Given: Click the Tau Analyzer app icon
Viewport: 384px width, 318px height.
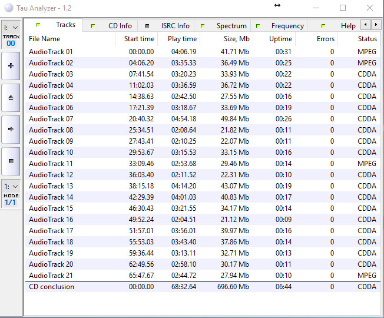Looking at the screenshot, I should [x=9, y=8].
